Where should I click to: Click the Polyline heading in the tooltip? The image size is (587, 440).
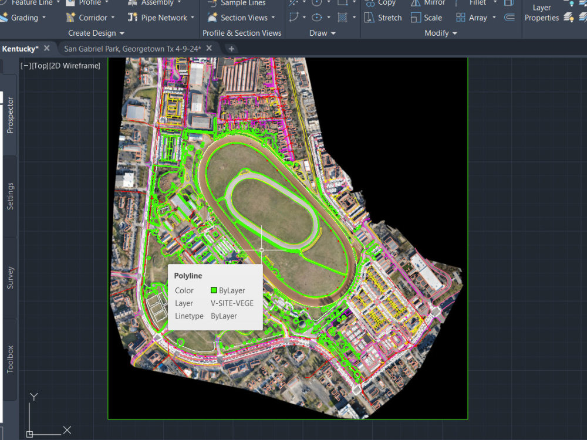tap(188, 276)
